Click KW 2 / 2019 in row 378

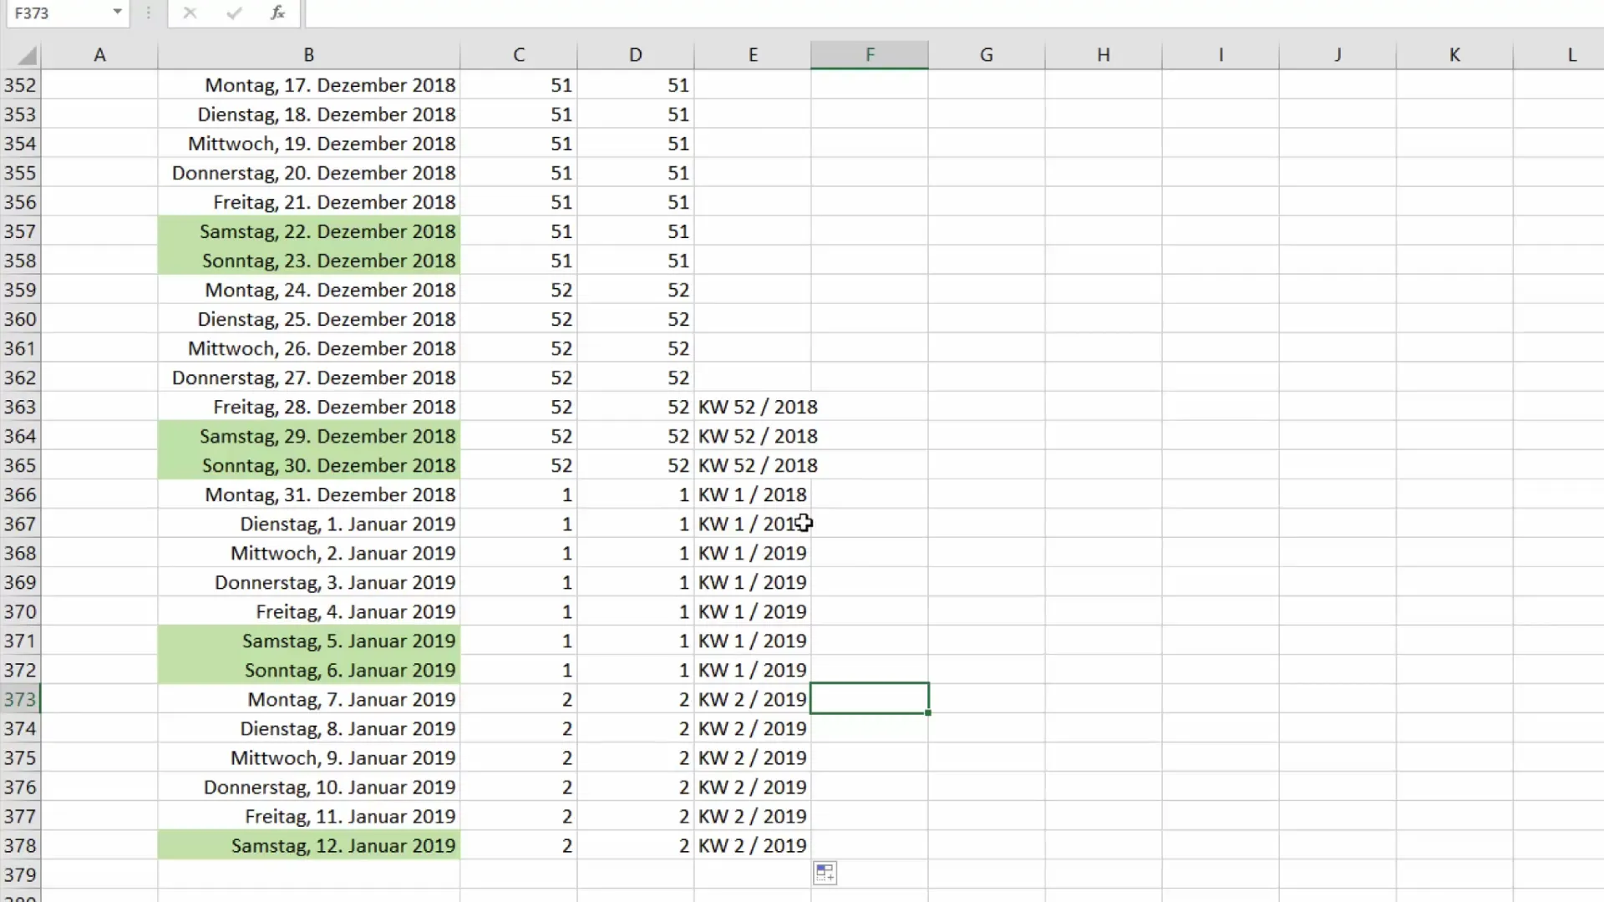(x=753, y=845)
